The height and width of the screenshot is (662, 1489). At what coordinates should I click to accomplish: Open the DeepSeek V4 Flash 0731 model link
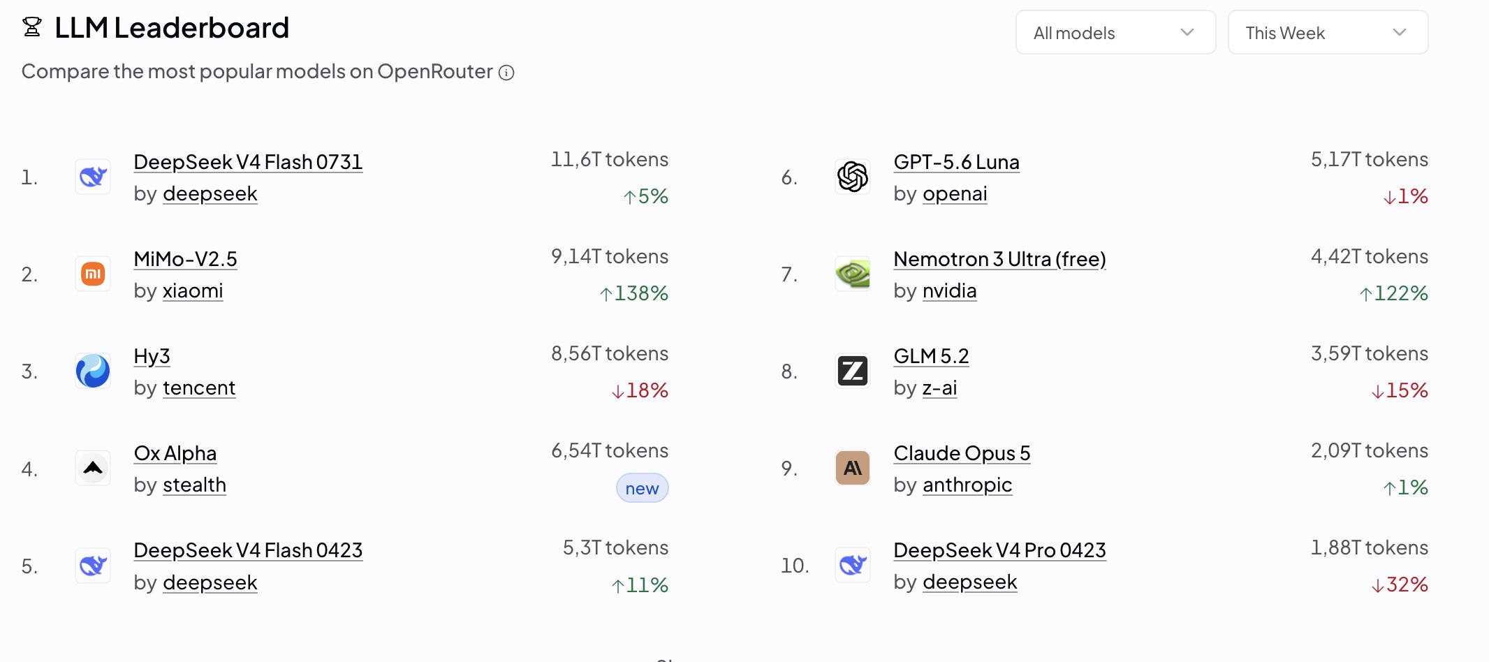point(248,162)
